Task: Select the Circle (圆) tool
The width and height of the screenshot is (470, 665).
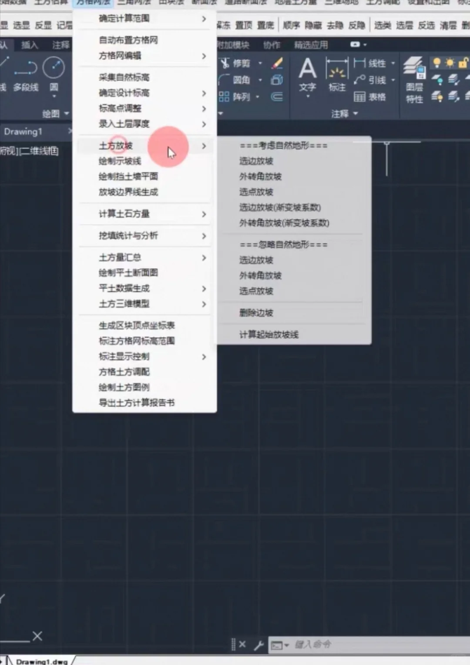Action: [x=53, y=76]
